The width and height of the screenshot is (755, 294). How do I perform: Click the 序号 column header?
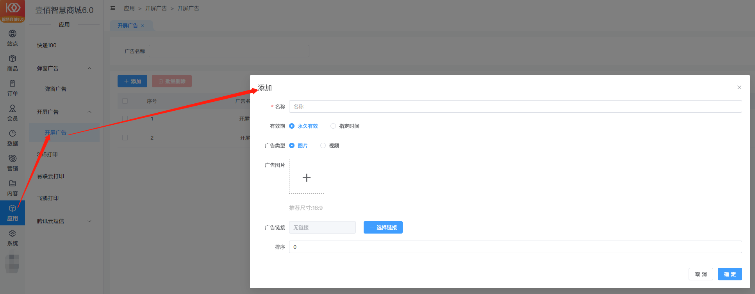click(x=152, y=101)
